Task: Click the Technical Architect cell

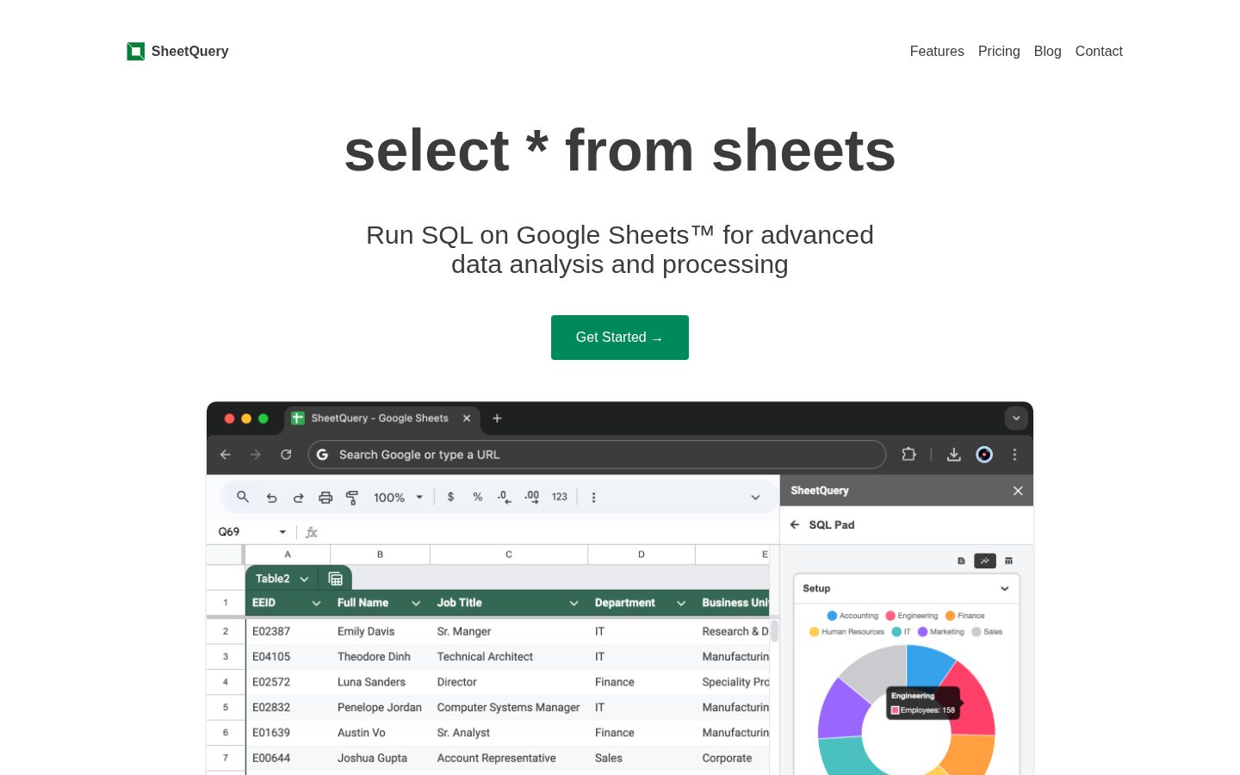Action: 509,656
